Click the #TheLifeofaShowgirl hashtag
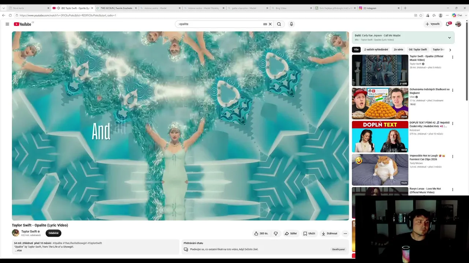This screenshot has width=469, height=263. 75,243
